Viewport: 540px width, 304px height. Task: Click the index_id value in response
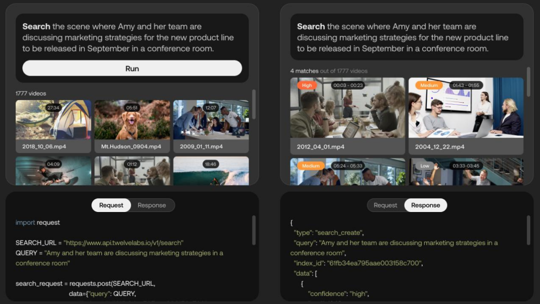pos(374,263)
